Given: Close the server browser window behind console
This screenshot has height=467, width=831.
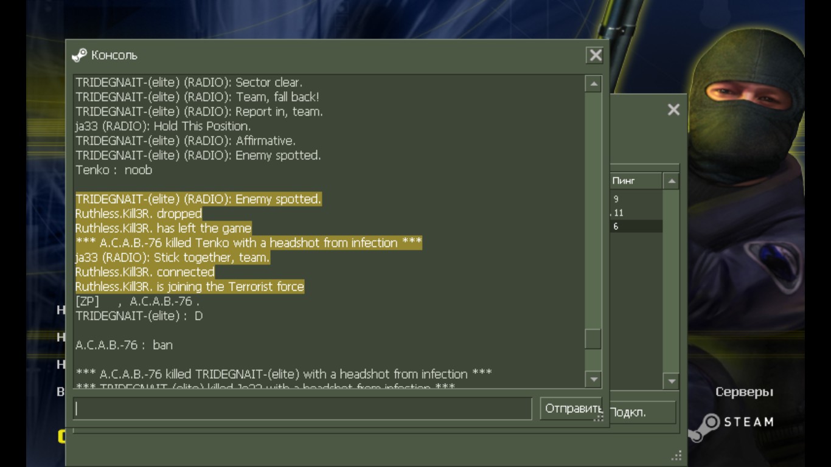Looking at the screenshot, I should pyautogui.click(x=673, y=109).
